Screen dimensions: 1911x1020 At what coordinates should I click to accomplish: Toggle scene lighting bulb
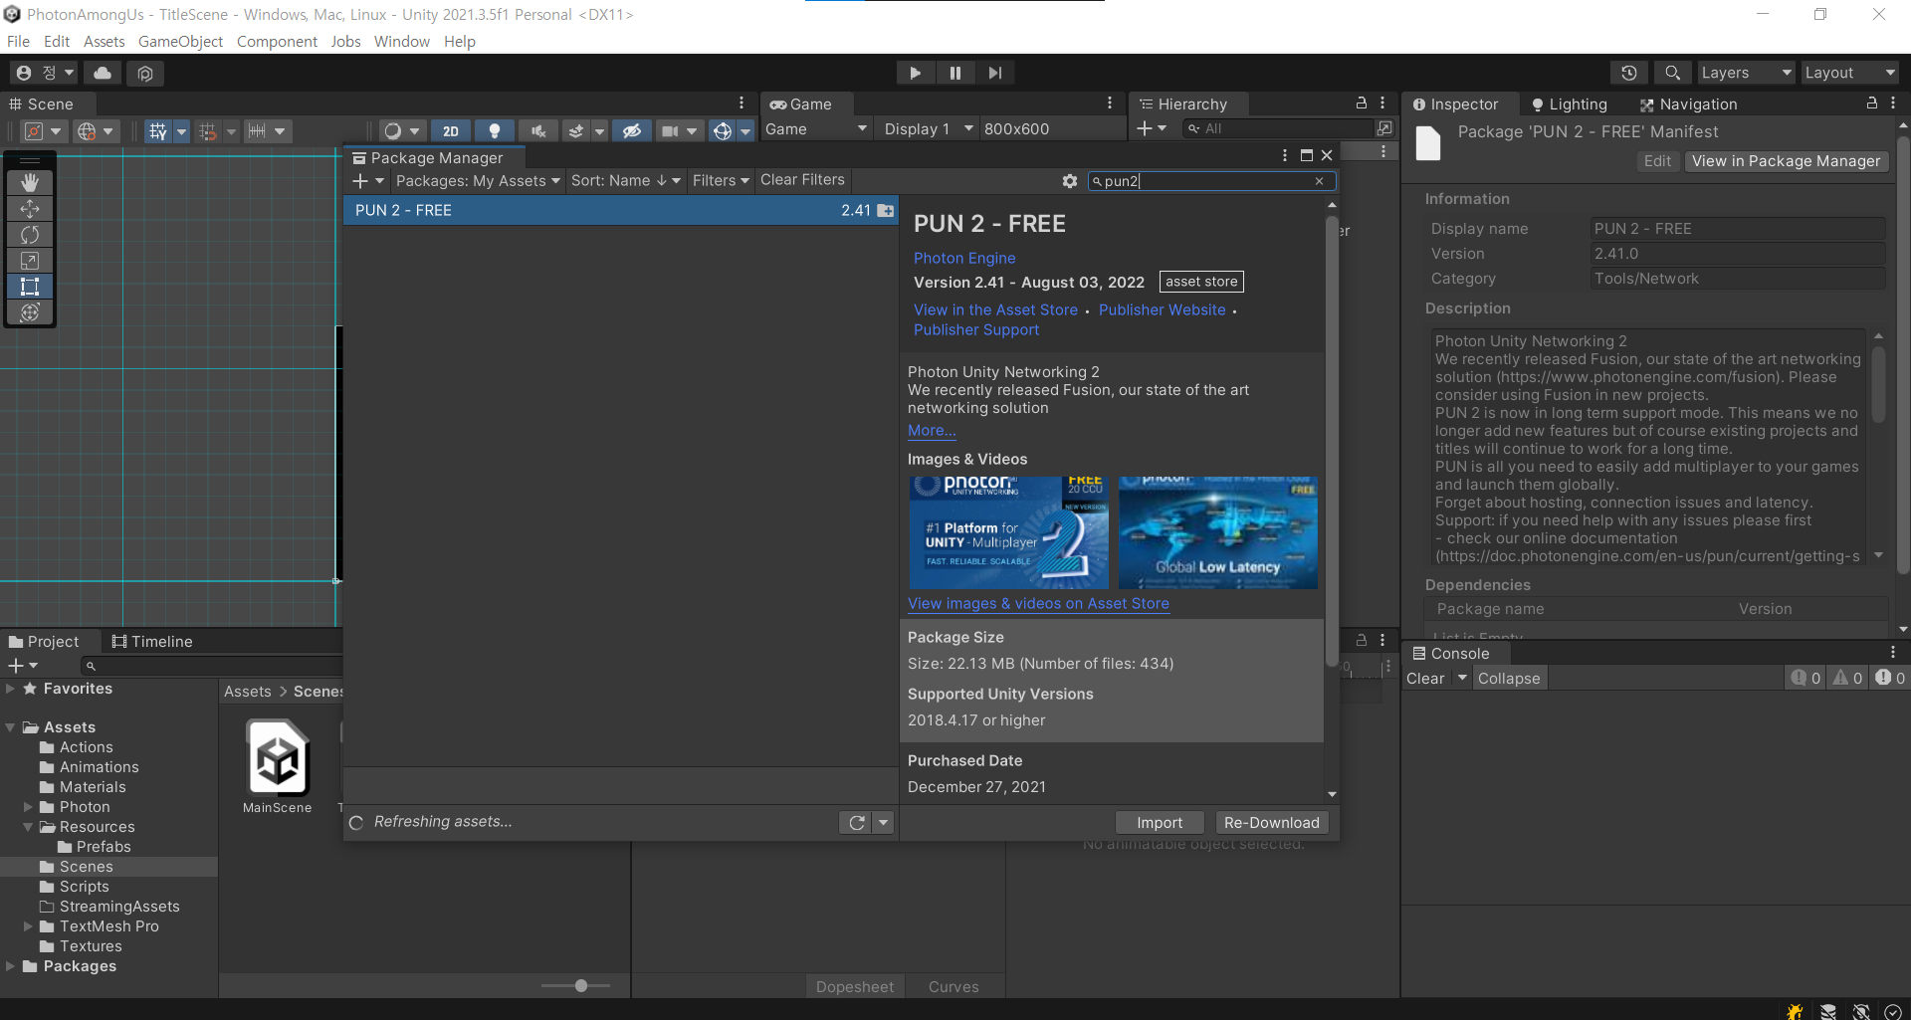click(x=494, y=130)
